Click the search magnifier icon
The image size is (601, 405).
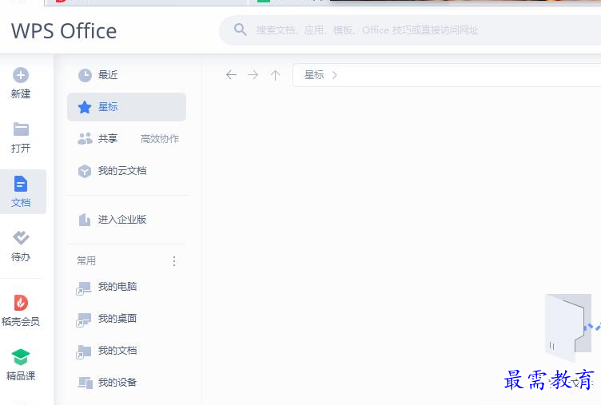pos(241,30)
